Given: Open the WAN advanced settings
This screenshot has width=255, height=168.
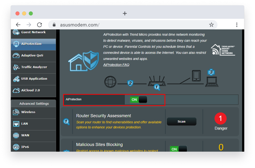Looking at the screenshot, I should click(x=33, y=136).
